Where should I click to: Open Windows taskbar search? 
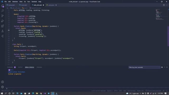click(6, 93)
